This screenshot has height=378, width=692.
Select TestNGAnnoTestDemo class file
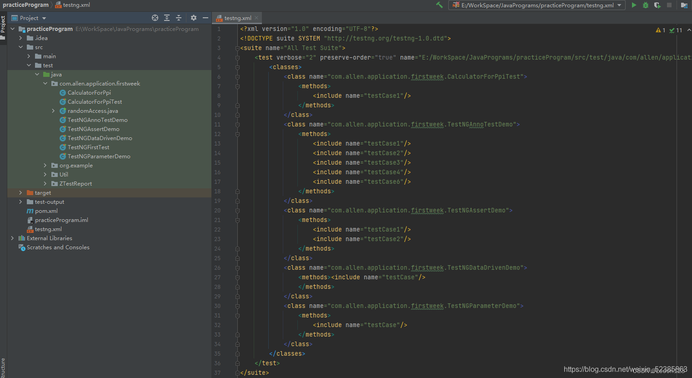pyautogui.click(x=97, y=120)
